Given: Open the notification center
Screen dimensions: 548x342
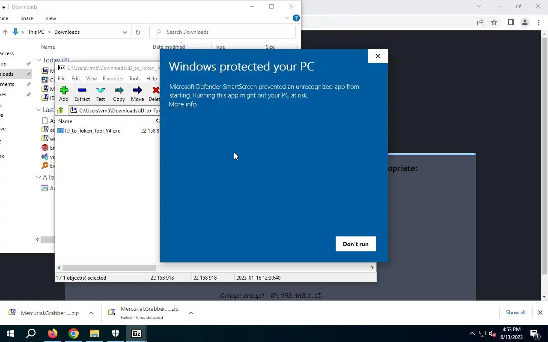Looking at the screenshot, I should click(535, 333).
